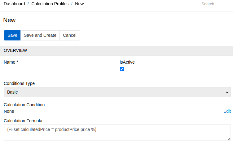Collapse the OVERVIEW section header

click(x=116, y=50)
